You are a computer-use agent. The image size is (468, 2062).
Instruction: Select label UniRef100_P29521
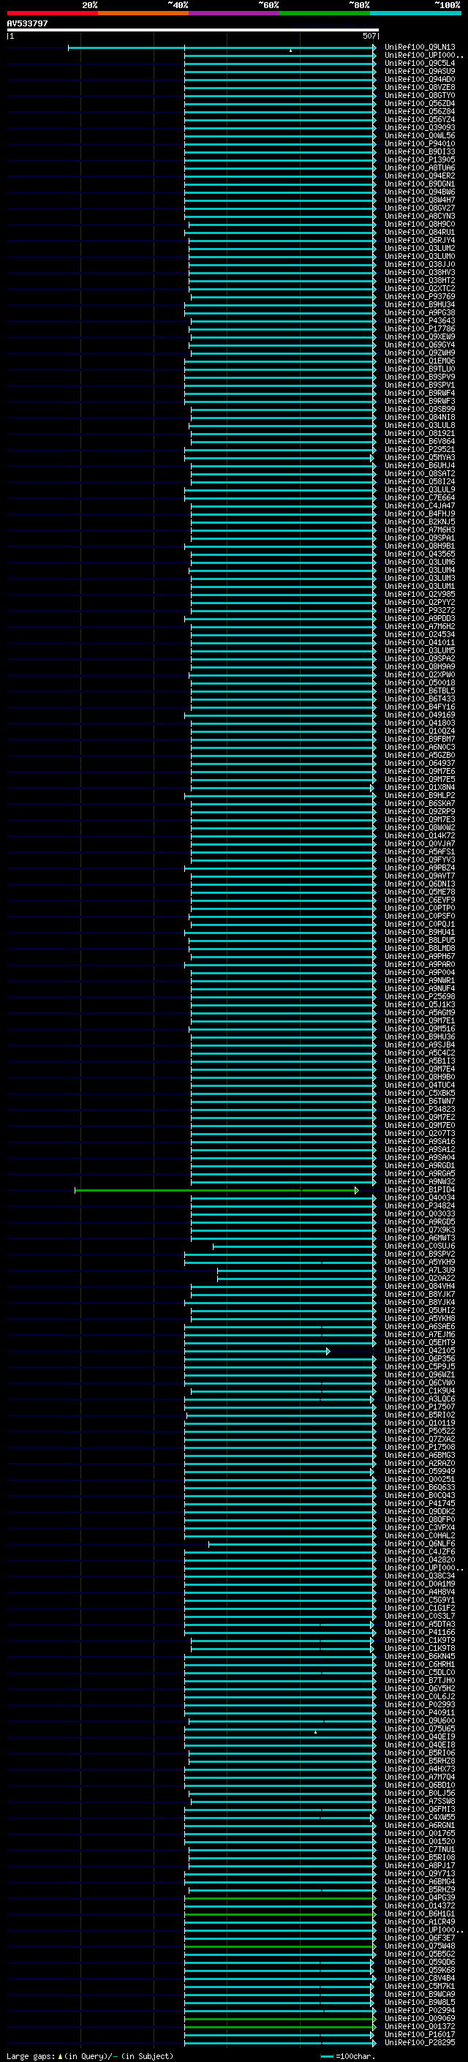coord(419,450)
